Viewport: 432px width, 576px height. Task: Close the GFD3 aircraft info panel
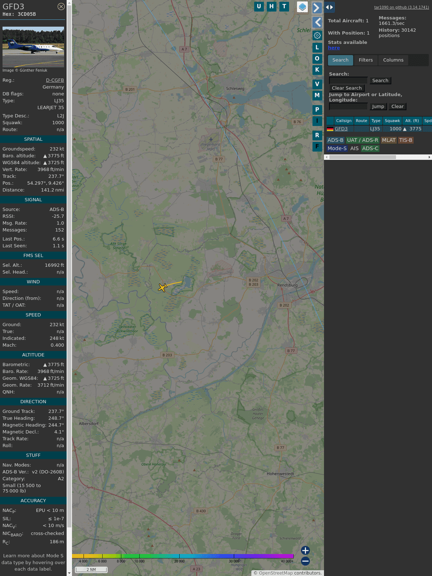61,6
